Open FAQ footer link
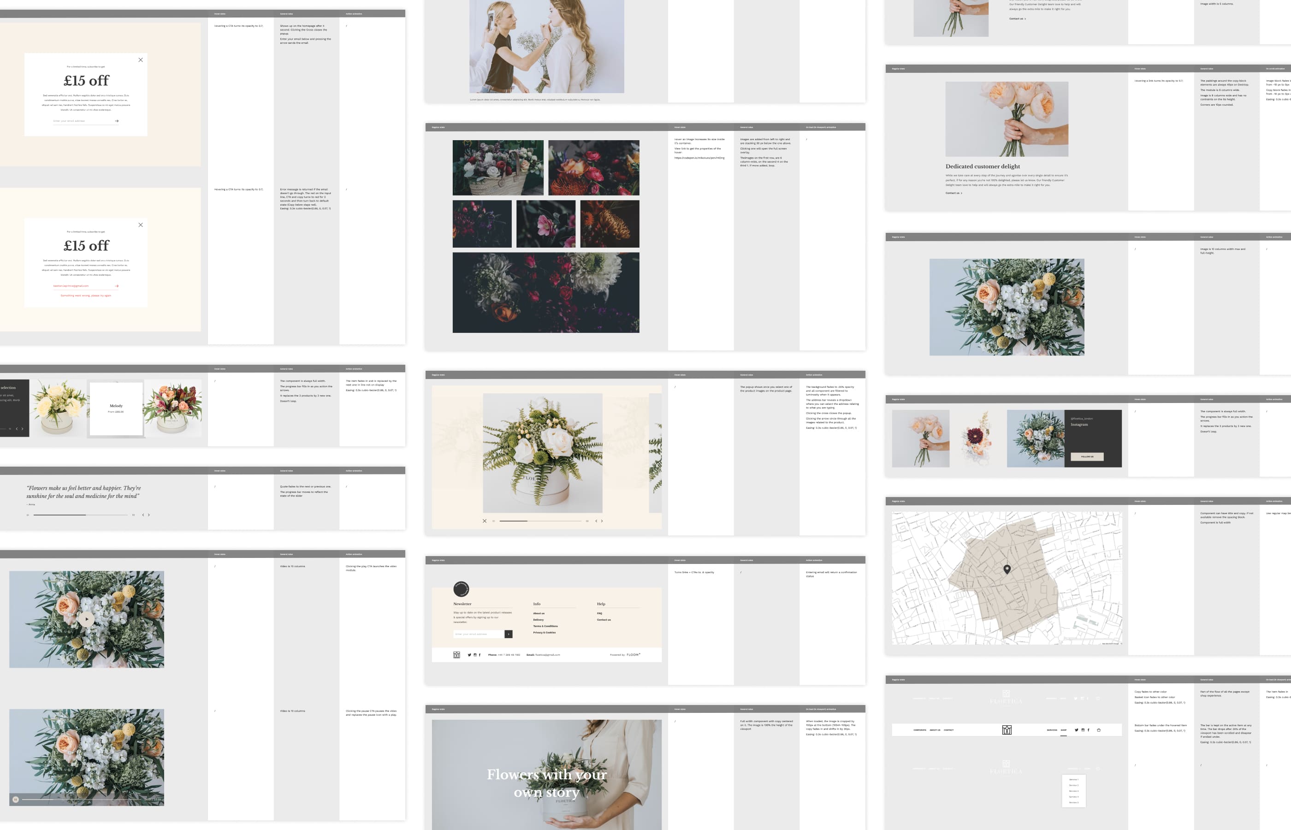Image resolution: width=1291 pixels, height=830 pixels. pyautogui.click(x=599, y=613)
